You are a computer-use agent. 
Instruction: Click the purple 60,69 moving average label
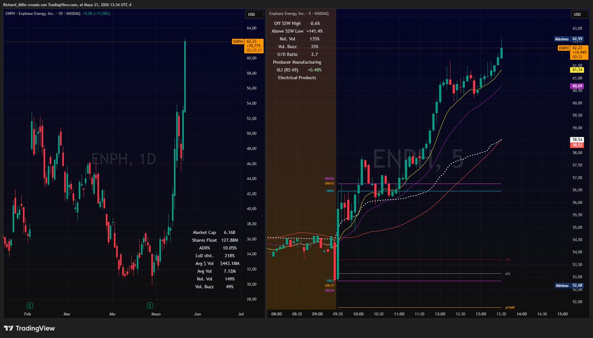tap(577, 87)
